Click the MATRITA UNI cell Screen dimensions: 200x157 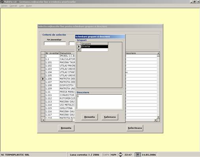click(67, 88)
